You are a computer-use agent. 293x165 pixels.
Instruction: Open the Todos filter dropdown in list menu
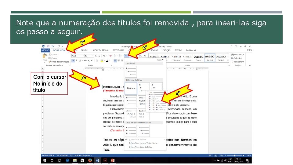[x=160, y=60]
